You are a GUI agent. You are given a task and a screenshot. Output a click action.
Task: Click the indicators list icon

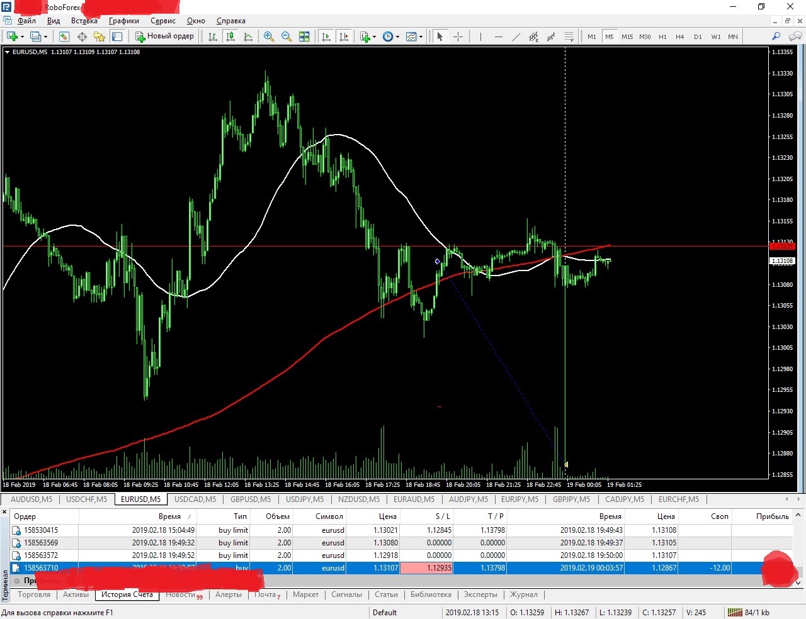[365, 36]
